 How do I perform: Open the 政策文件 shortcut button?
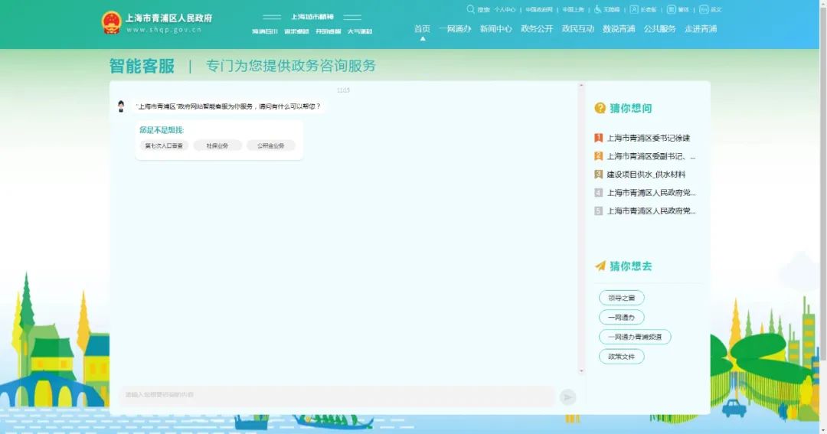pos(621,357)
